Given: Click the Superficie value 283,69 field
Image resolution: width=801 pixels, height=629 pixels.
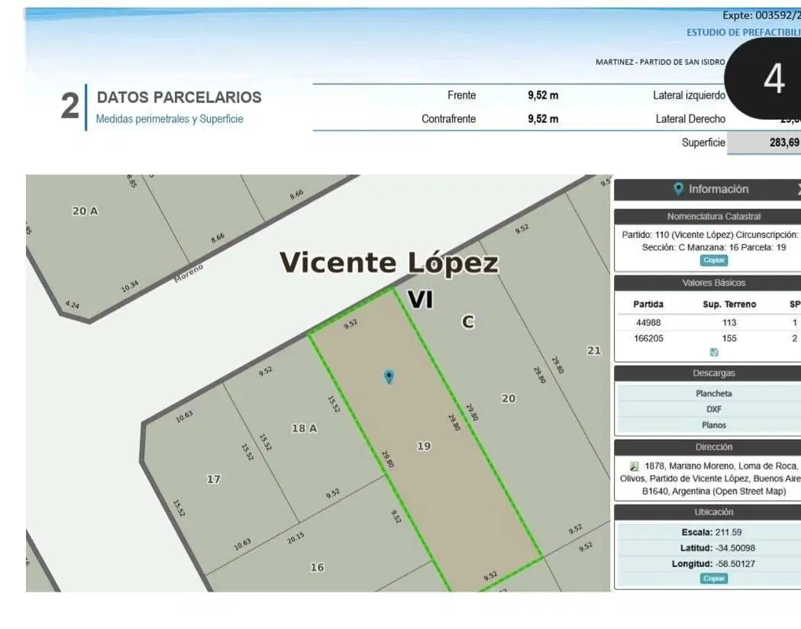Looking at the screenshot, I should click(764, 143).
